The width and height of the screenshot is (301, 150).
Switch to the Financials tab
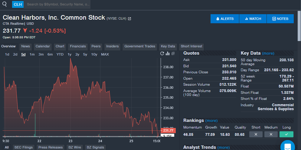[x=78, y=46]
